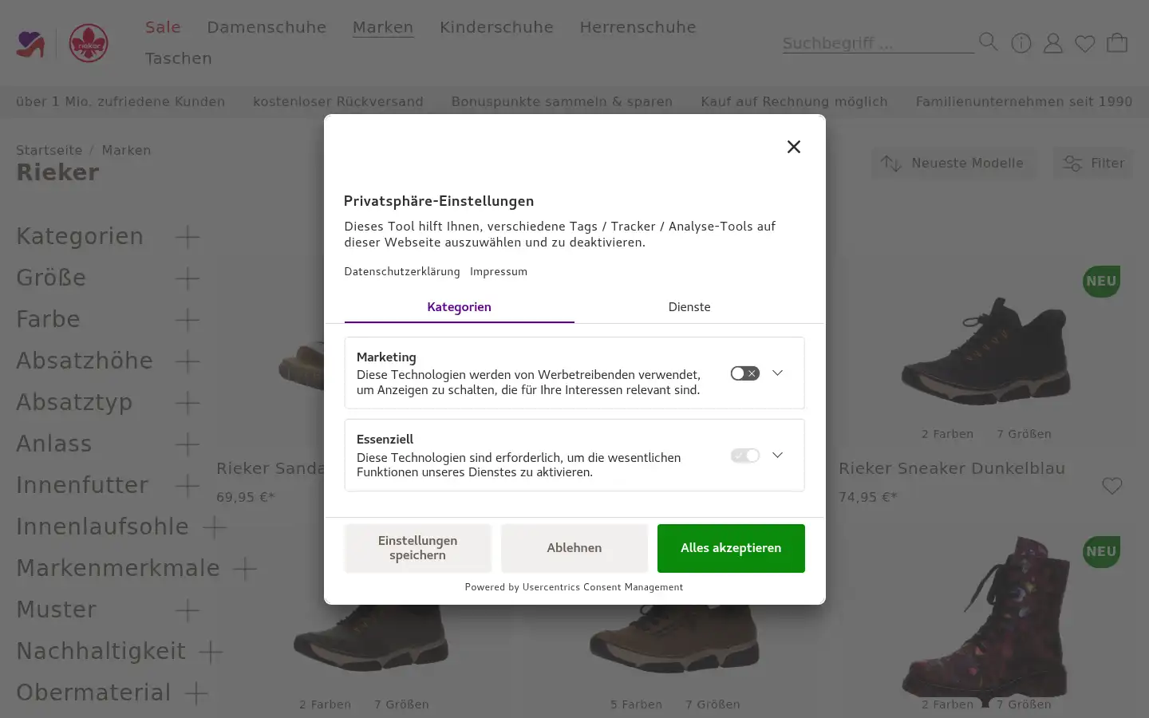Expand the Innenlaufsohle filter
Image resolution: width=1149 pixels, height=718 pixels.
coord(215,527)
